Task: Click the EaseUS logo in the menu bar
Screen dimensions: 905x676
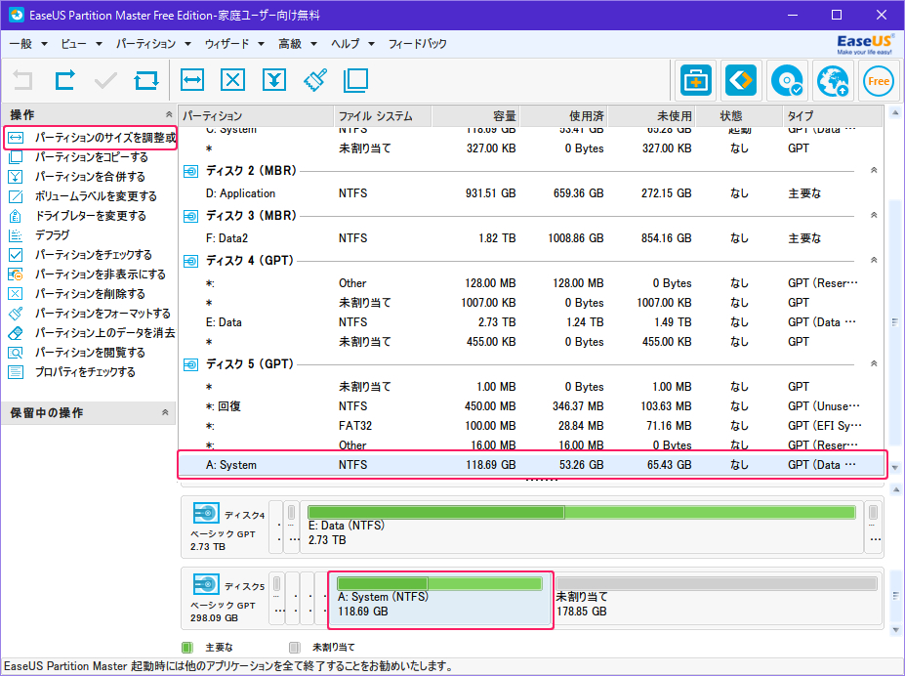Action: (865, 44)
